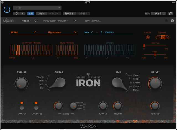Select Twang guitar character

pos(40,77)
